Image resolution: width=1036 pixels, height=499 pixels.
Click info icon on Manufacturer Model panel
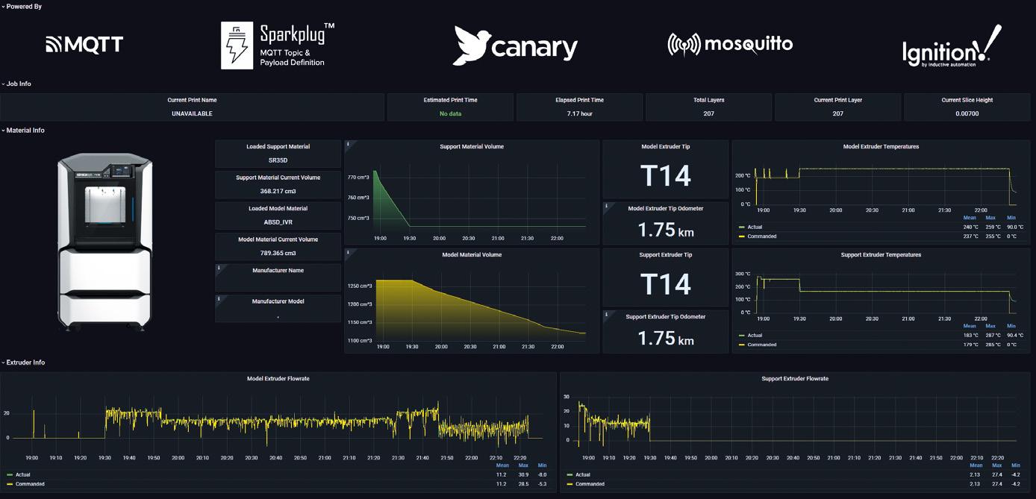tap(219, 299)
